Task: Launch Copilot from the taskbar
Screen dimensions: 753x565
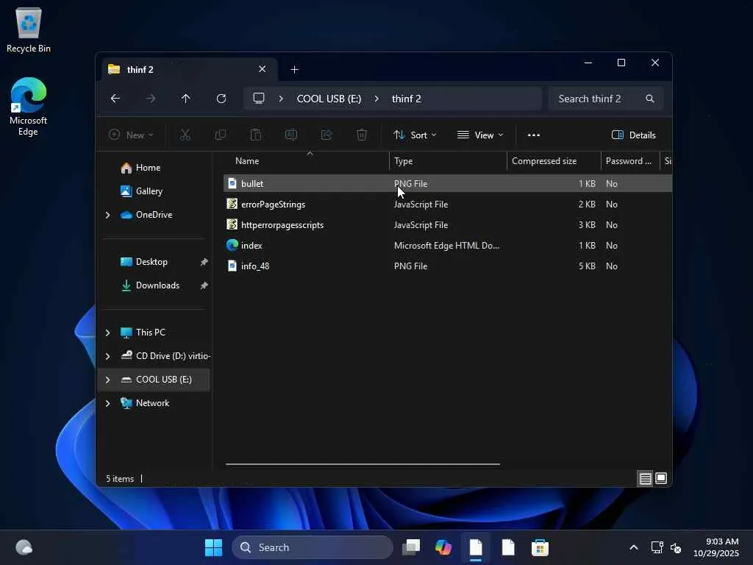Action: tap(443, 547)
